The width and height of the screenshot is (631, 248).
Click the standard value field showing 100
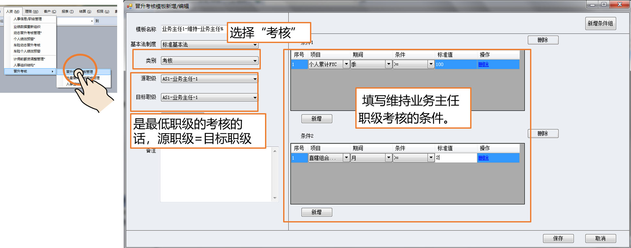click(455, 64)
